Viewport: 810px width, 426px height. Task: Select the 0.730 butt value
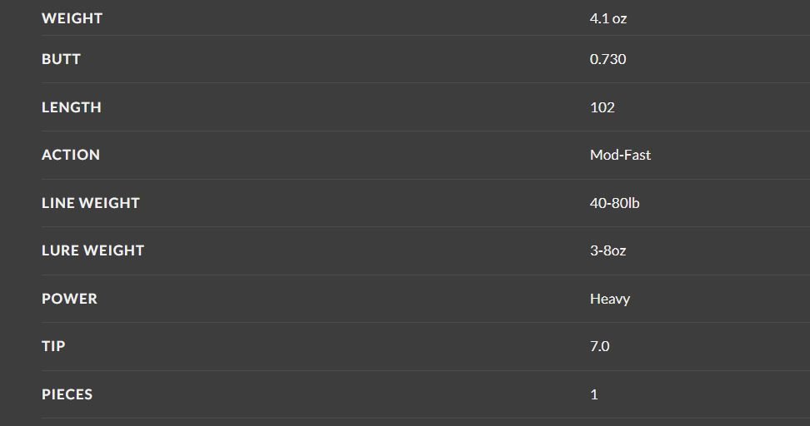[607, 59]
